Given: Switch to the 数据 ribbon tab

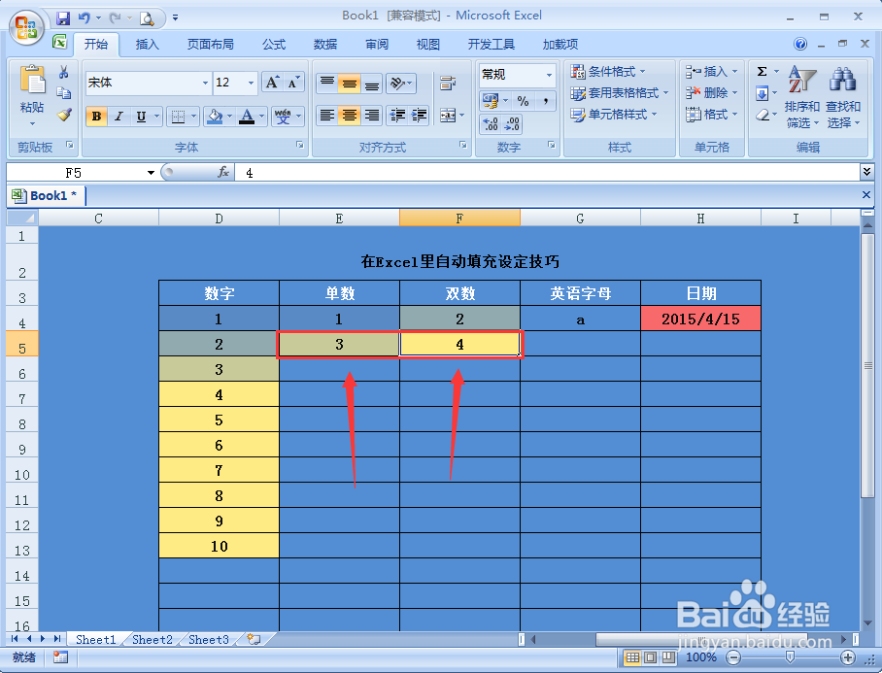Looking at the screenshot, I should click(x=325, y=45).
